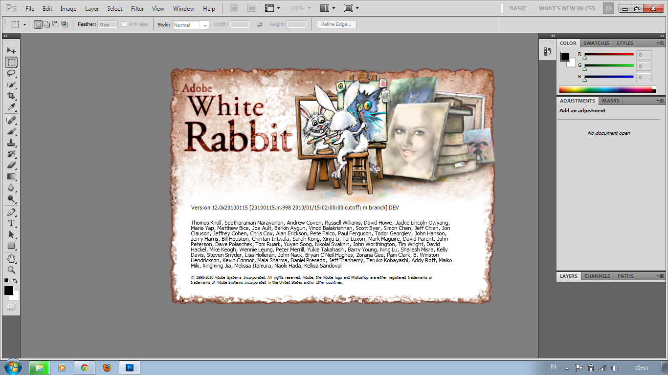Reset default foreground and background colors
Screen dimensions: 668x375
[x=6, y=281]
